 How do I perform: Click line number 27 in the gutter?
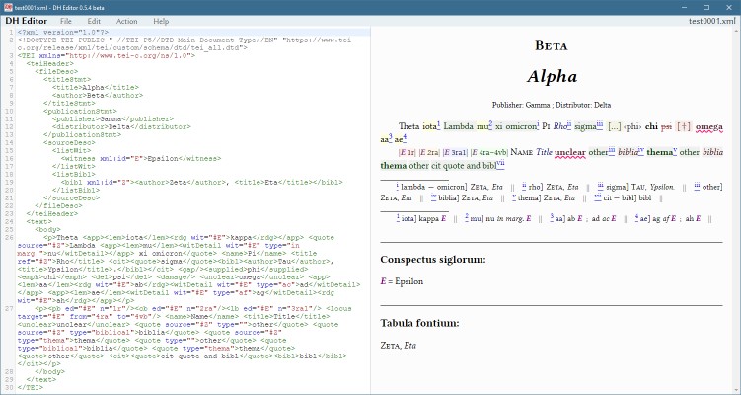(x=10, y=308)
